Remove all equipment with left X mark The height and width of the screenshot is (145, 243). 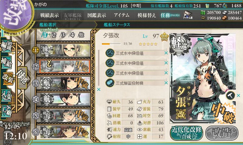(x=98, y=89)
